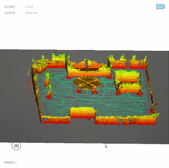Click the split backrest behind the sofa
This screenshot has width=169, height=168.
coord(87,64)
